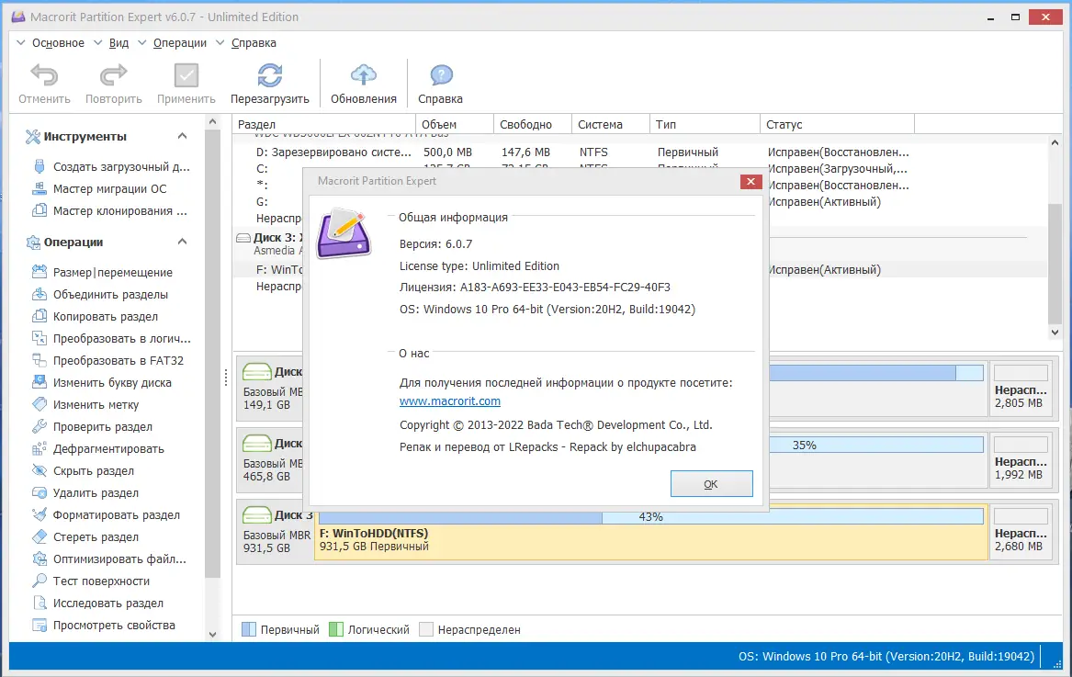
Task: Click the Перезагрузить (reload) toolbar icon
Action: [x=269, y=82]
